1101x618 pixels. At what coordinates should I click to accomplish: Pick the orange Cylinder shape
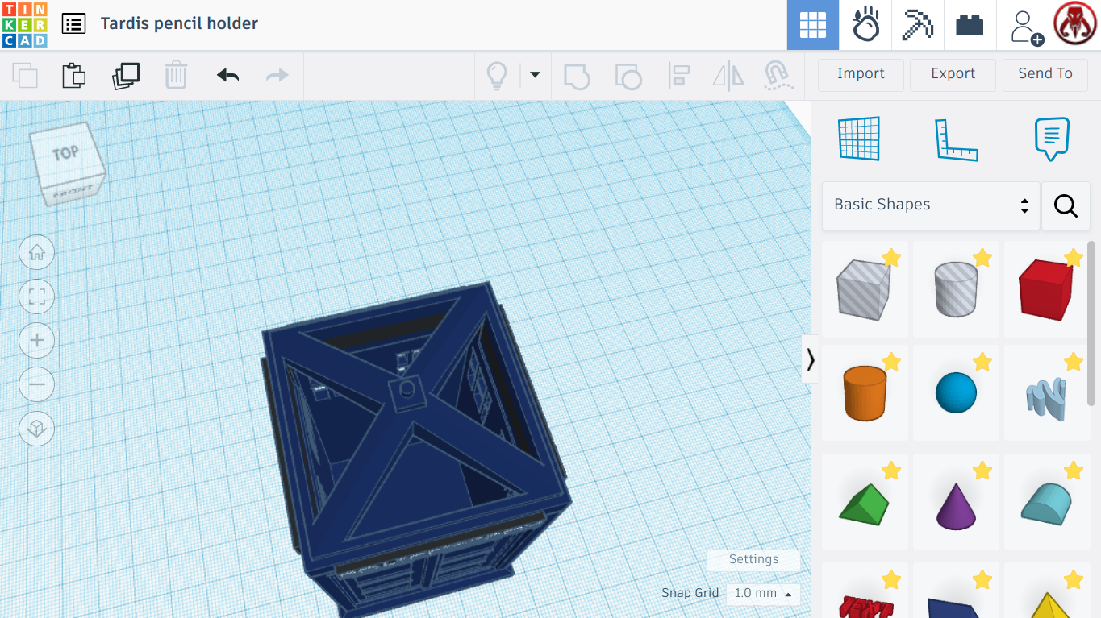(865, 393)
